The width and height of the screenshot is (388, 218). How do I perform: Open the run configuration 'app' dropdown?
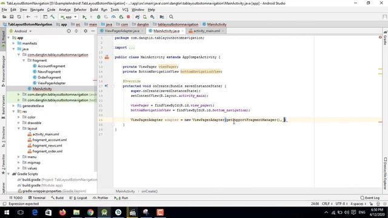[69, 17]
